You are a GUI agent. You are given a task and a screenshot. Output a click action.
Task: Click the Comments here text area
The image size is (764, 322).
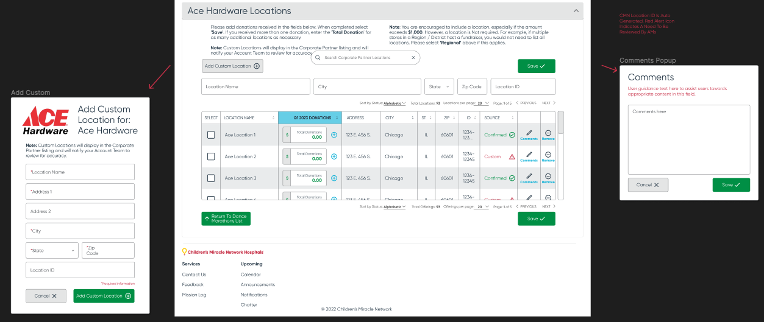[x=689, y=139]
